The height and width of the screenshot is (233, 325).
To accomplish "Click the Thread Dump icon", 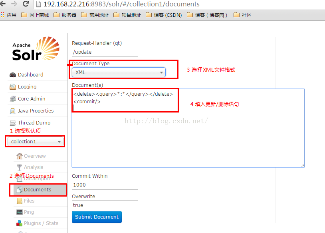I will (x=13, y=123).
